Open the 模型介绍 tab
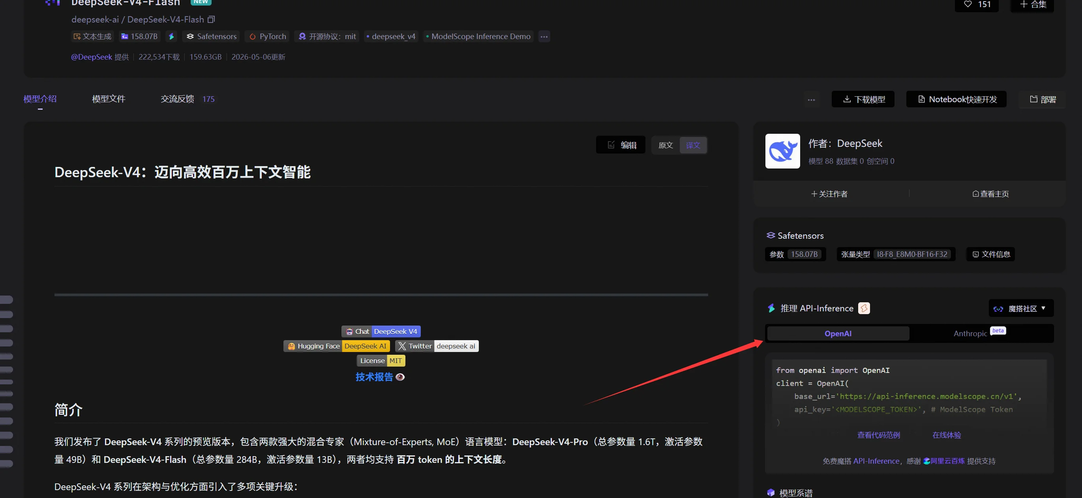Image resolution: width=1082 pixels, height=498 pixels. (x=40, y=99)
